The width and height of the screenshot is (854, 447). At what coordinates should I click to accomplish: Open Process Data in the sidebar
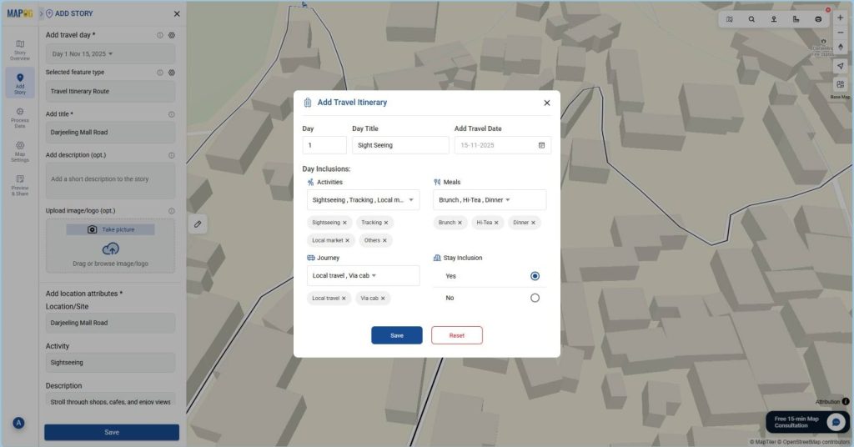[20, 118]
